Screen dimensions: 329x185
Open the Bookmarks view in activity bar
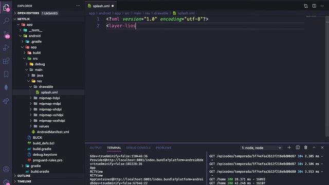tap(6, 74)
